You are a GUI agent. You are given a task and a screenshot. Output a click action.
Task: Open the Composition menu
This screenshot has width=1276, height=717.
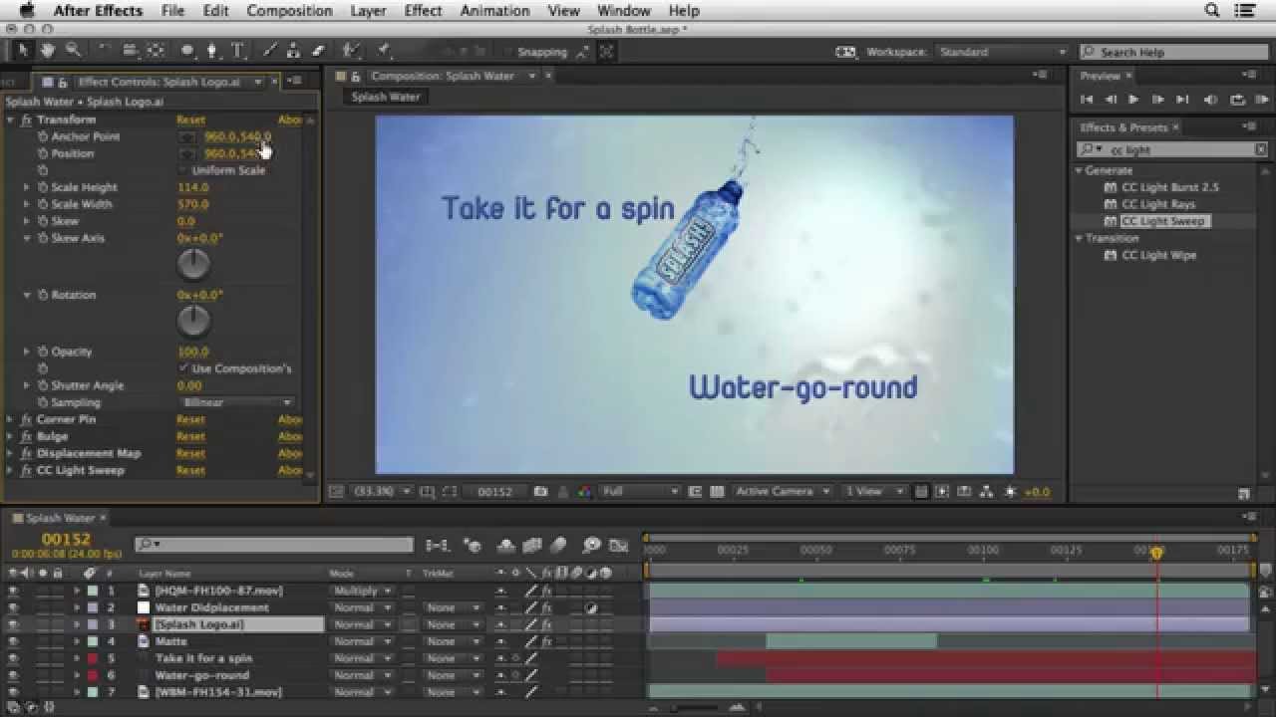click(x=289, y=11)
